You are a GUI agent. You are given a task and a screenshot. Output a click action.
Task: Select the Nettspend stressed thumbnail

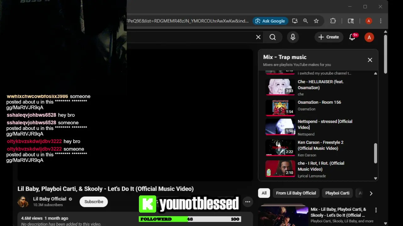(x=280, y=127)
